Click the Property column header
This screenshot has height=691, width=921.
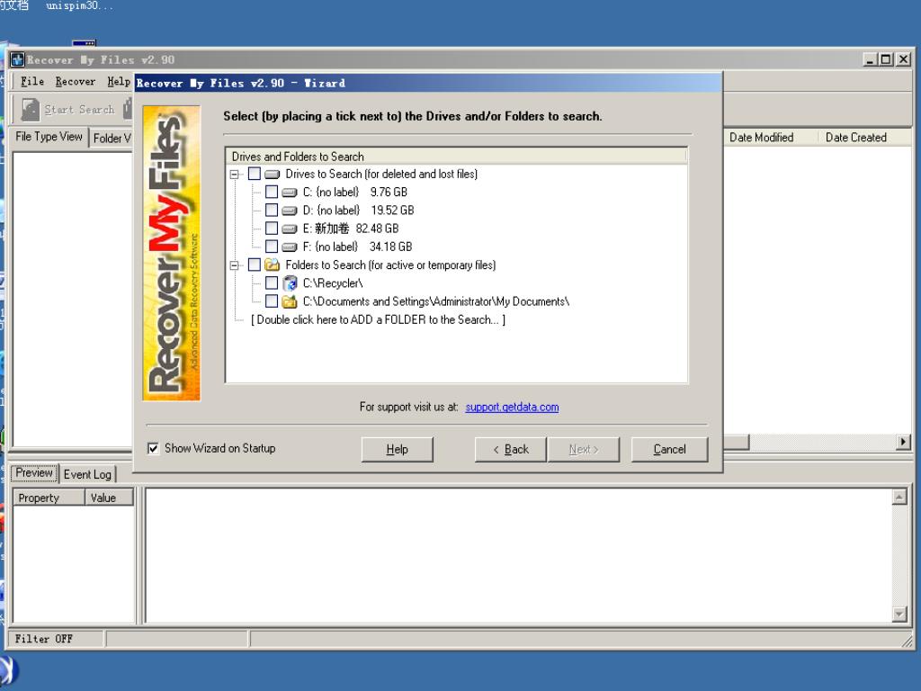pos(49,498)
